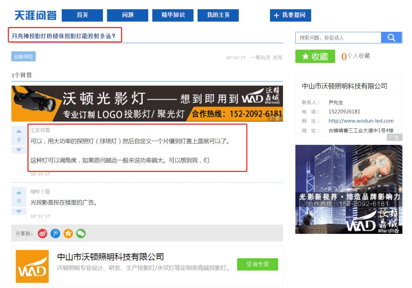Open the www.wodun-led.com link
This screenshot has height=288, width=412.
(361, 121)
